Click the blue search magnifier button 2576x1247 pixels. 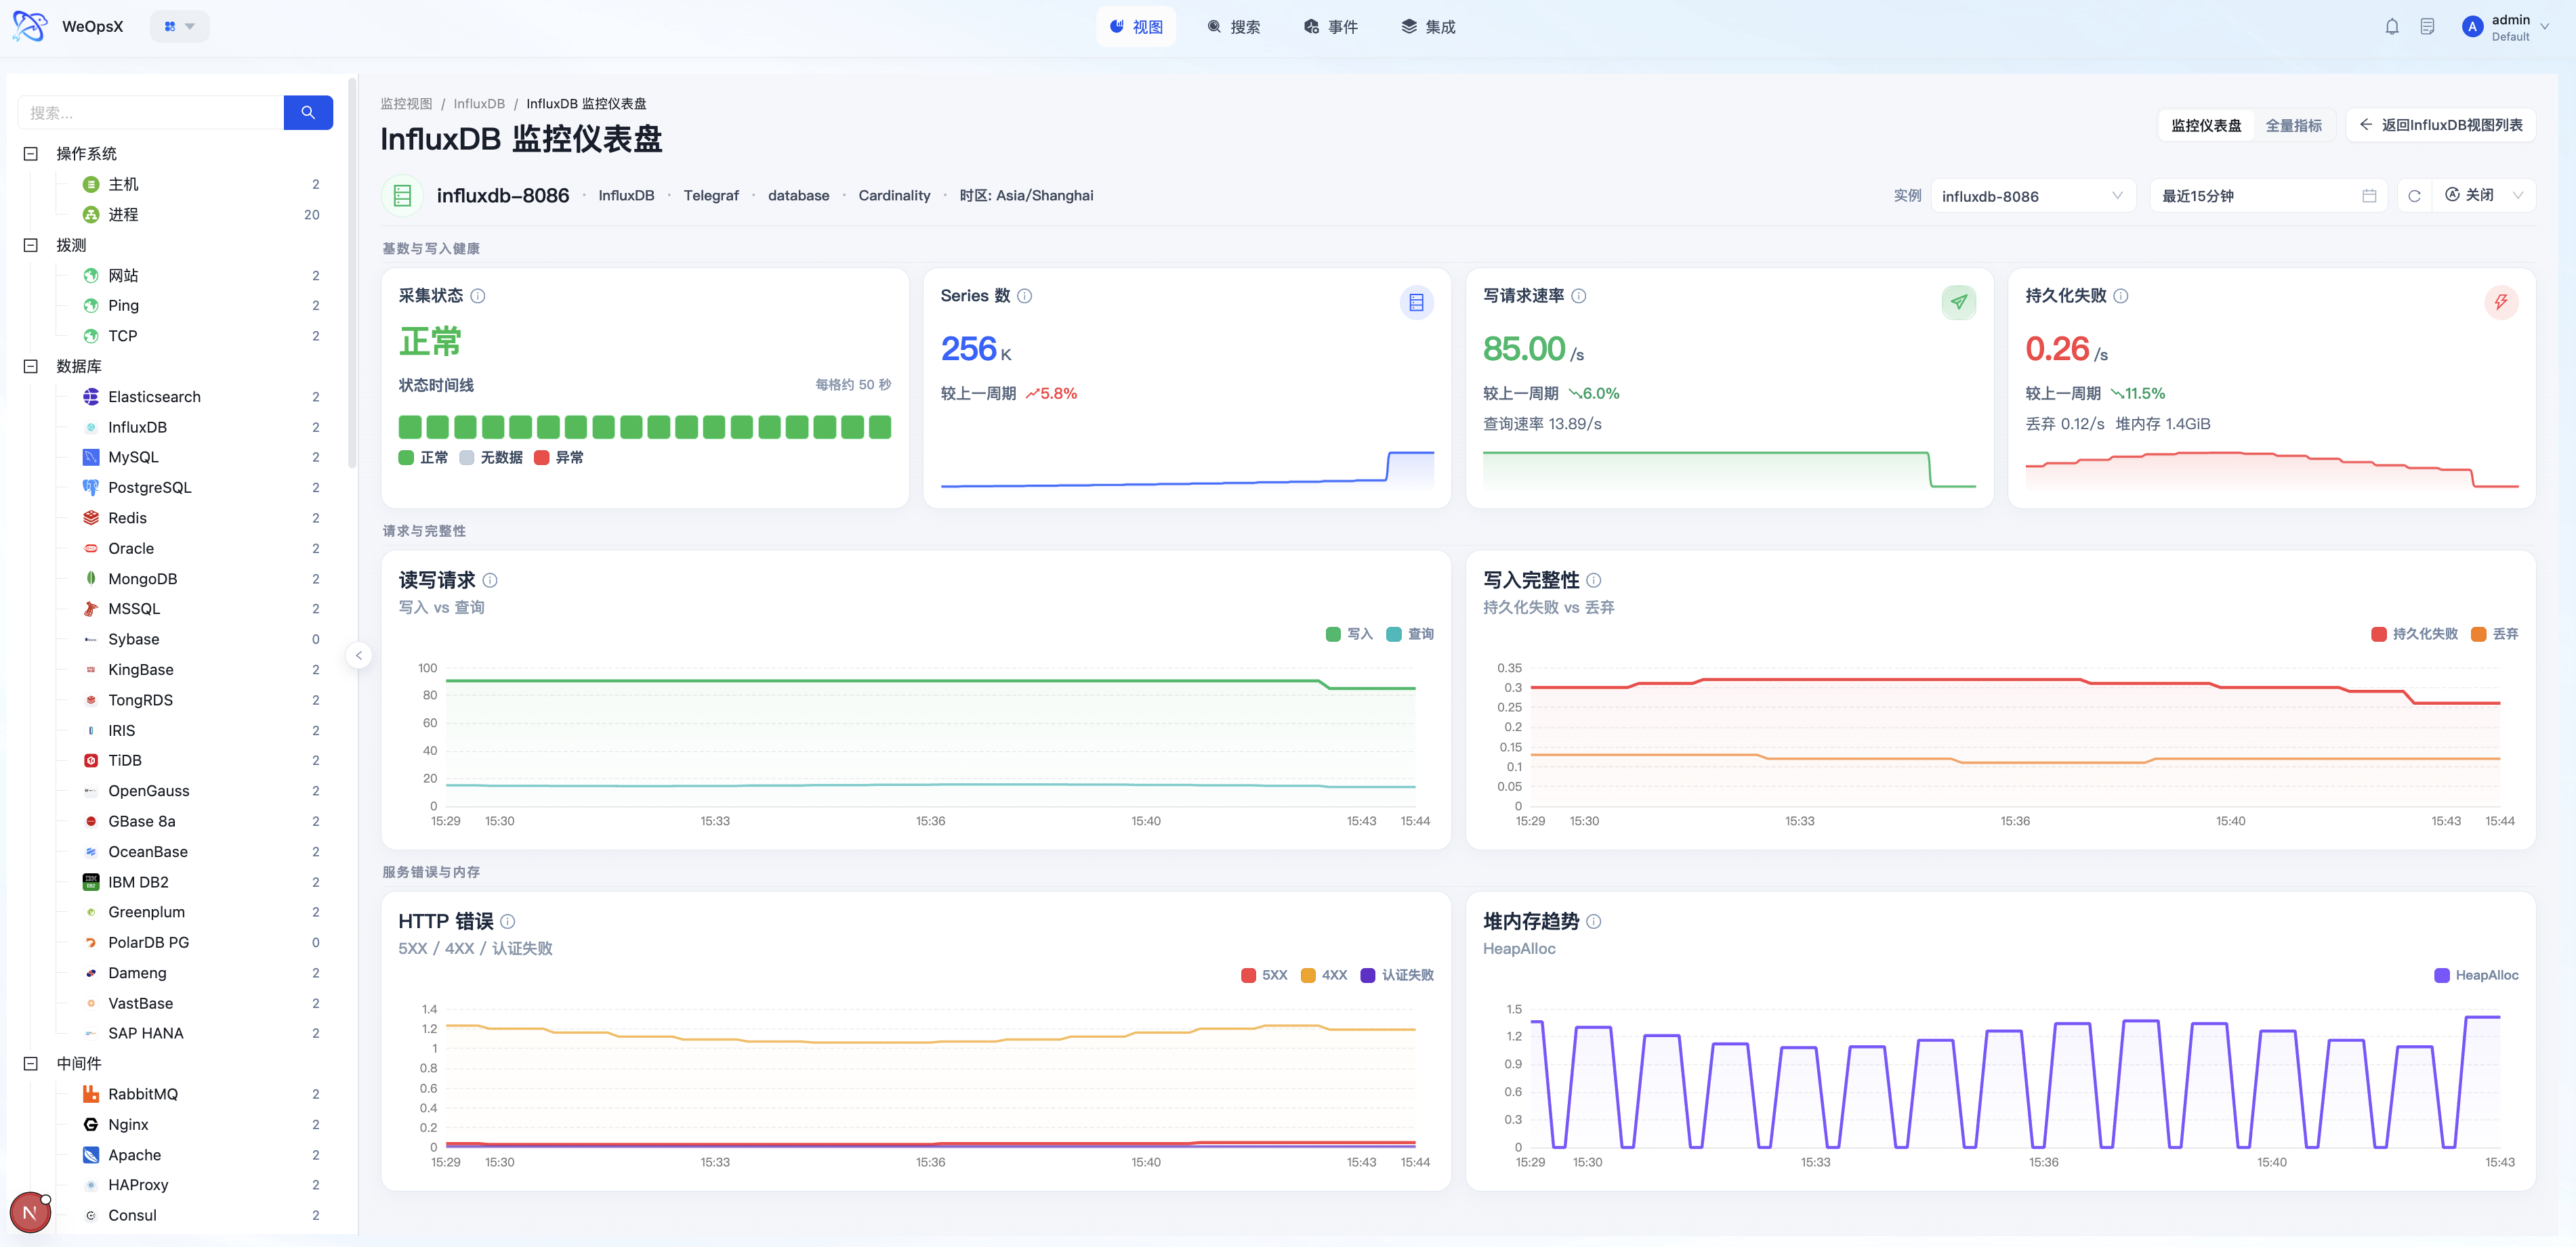coord(308,113)
